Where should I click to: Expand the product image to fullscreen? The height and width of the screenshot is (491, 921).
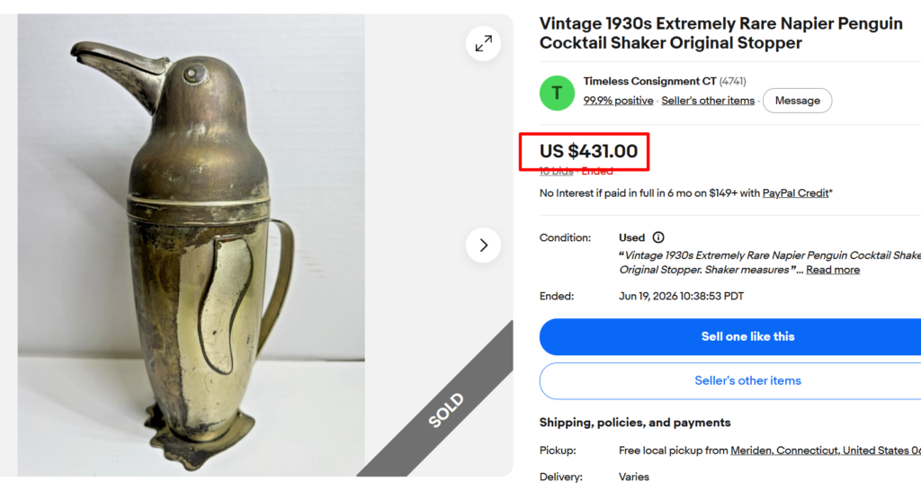483,43
